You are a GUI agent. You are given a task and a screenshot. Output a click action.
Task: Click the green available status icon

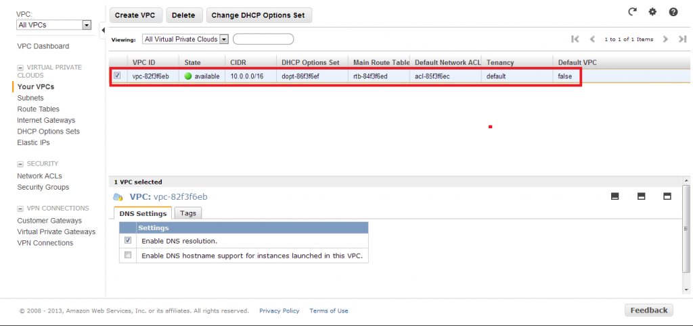tap(188, 76)
